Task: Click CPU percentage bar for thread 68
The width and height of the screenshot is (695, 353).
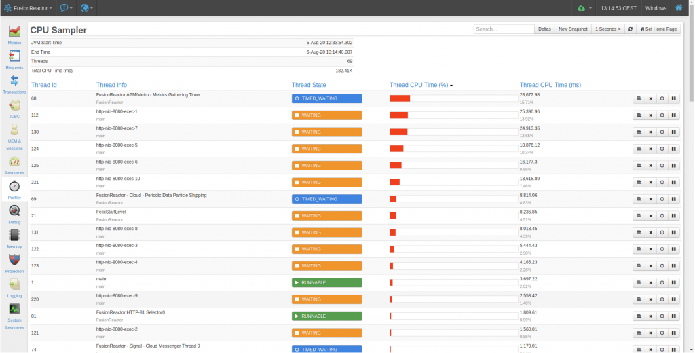Action: click(x=453, y=98)
